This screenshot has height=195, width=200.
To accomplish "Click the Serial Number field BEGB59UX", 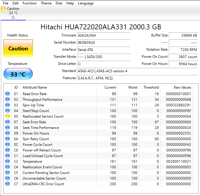I will tap(104, 42).
